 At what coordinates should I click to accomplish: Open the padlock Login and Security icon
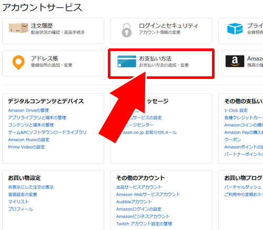(x=127, y=31)
